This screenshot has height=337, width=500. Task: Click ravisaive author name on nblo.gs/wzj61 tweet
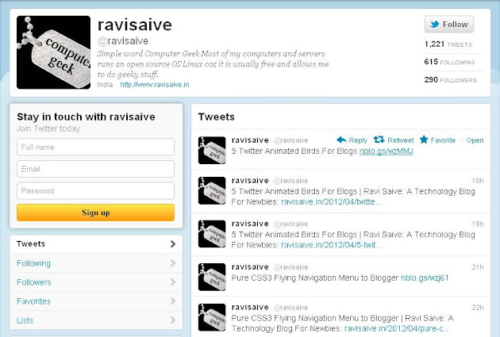click(250, 267)
